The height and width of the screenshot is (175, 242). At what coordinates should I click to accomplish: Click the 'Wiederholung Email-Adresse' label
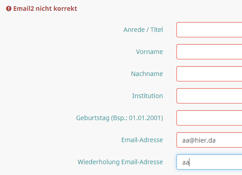tap(120, 162)
